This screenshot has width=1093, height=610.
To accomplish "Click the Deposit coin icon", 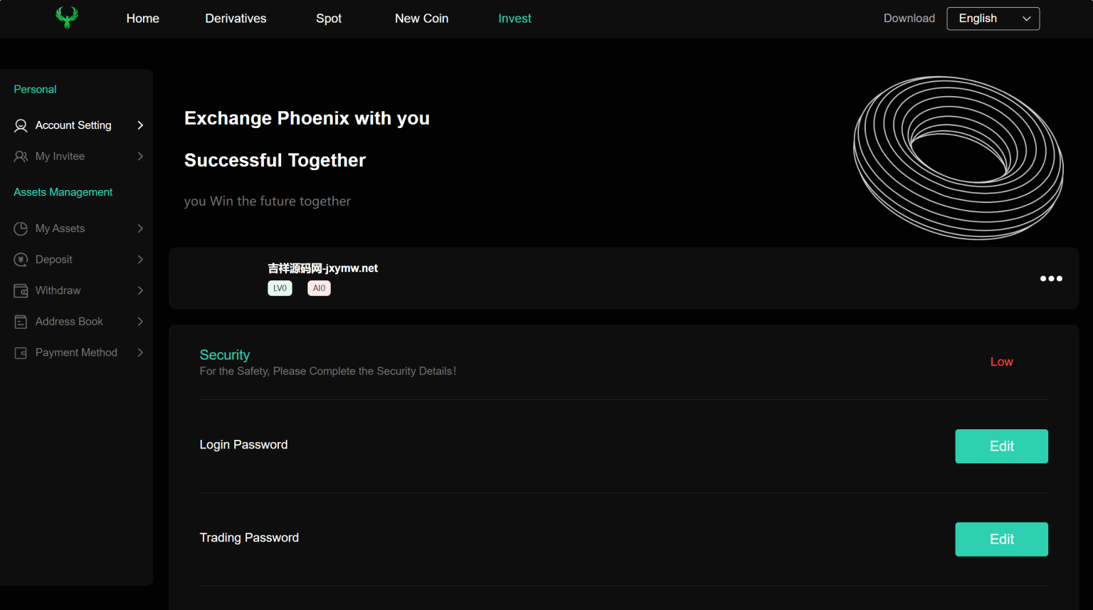I will 21,260.
